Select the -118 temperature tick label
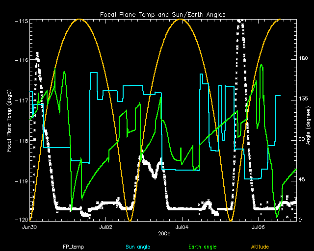 [x=21, y=141]
